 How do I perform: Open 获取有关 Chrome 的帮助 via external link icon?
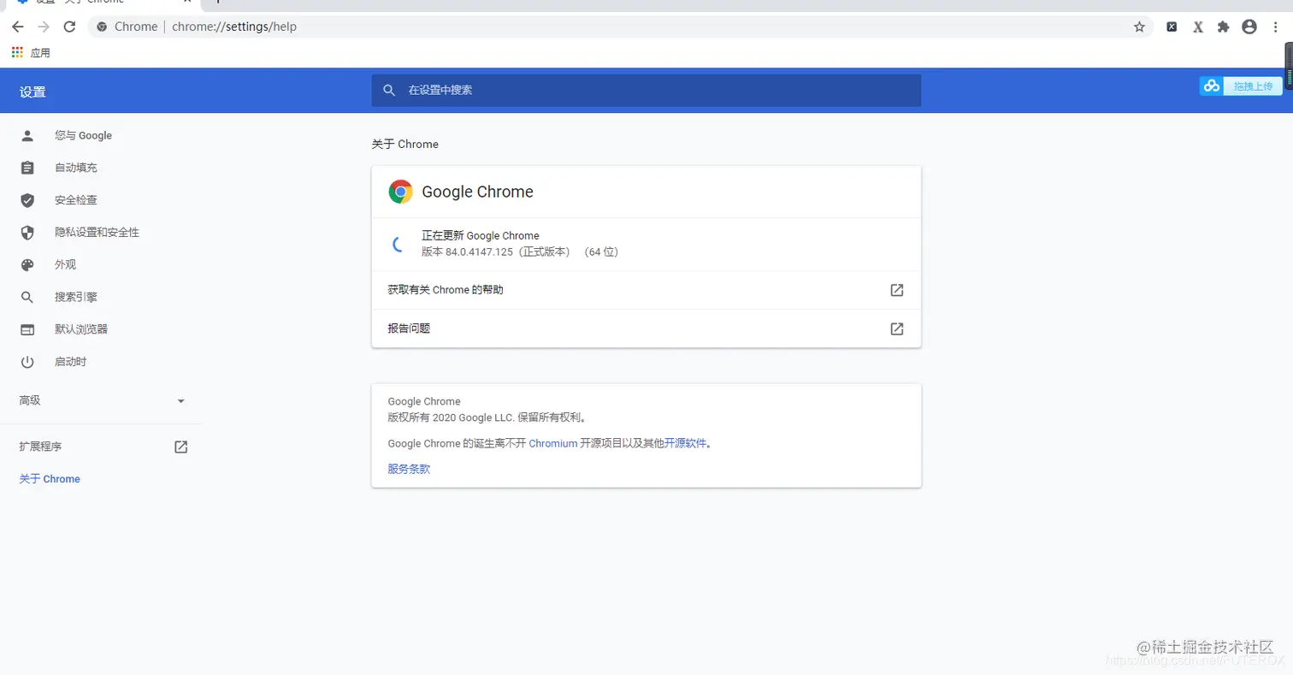pyautogui.click(x=895, y=290)
